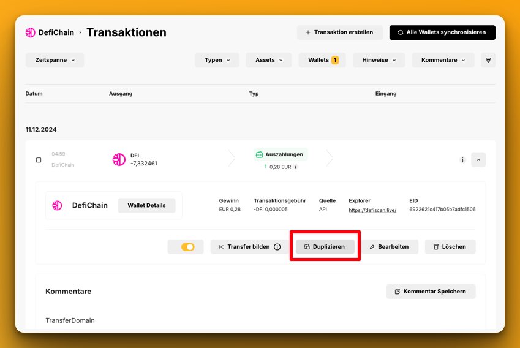Open the Typen filter dropdown
Screen dimensions: 520x348
pos(217,60)
